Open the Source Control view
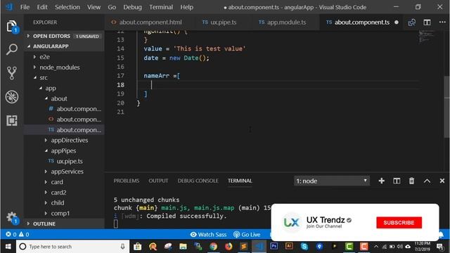The image size is (450, 253). click(x=11, y=73)
